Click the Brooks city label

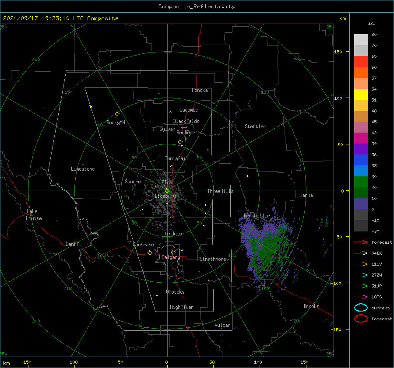[x=311, y=306]
